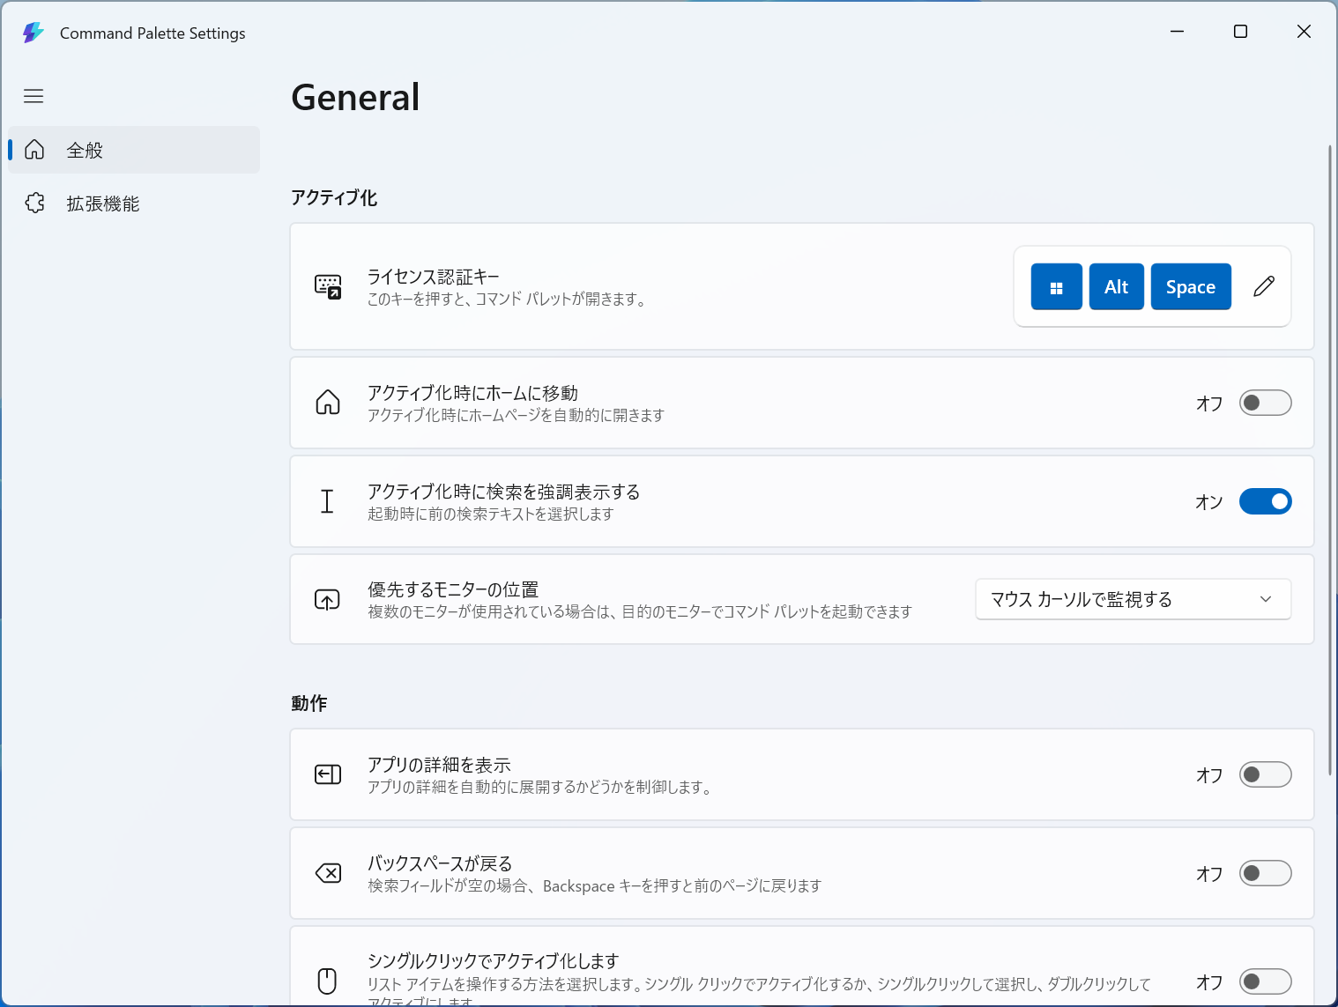The height and width of the screenshot is (1007, 1338).
Task: Click the Alt key button in shortcut display
Action: 1116,286
